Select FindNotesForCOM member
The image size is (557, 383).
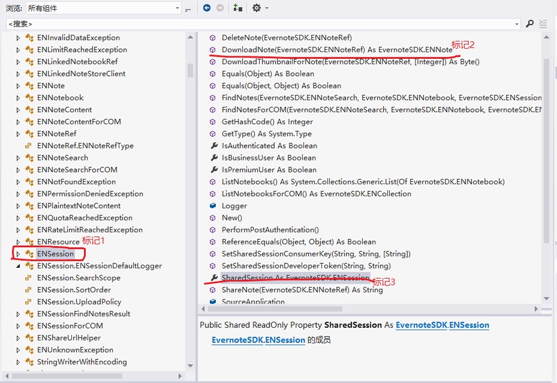(x=381, y=110)
